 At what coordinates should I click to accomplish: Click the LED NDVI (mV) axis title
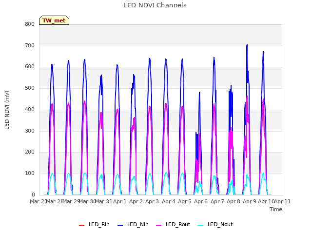7,110
